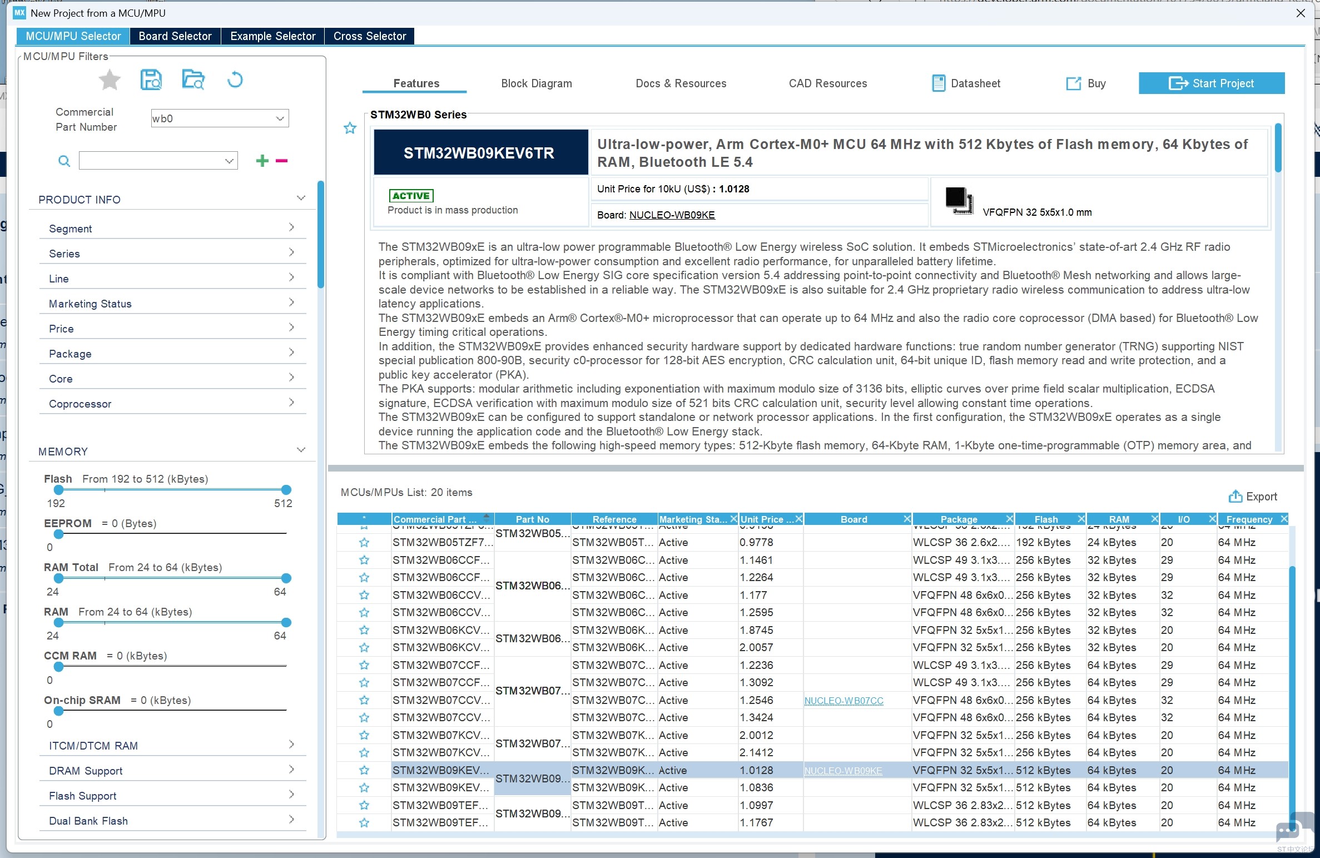Viewport: 1320px width, 858px height.
Task: Click the reset filters refresh icon
Action: [x=235, y=80]
